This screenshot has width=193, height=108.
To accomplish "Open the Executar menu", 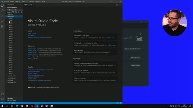I will (31, 1).
